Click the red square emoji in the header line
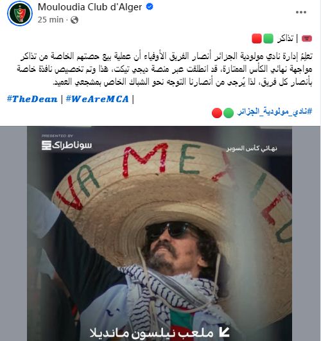 tap(257, 39)
